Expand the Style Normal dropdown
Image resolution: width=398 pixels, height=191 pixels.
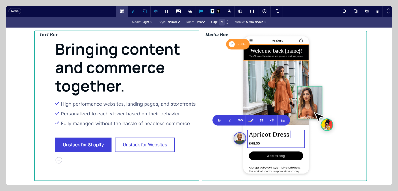pyautogui.click(x=174, y=22)
